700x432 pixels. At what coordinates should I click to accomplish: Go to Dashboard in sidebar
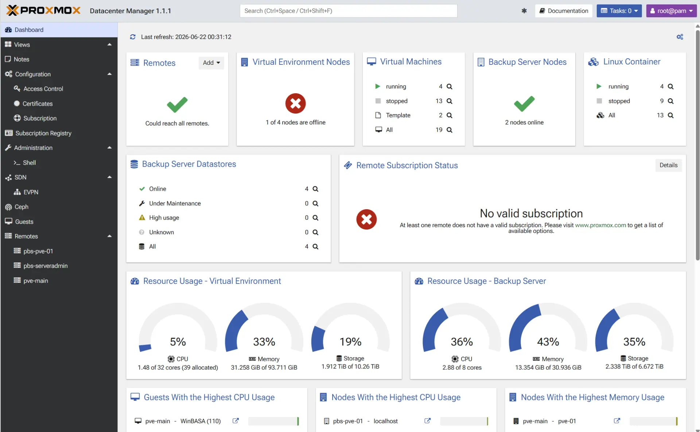coord(59,30)
